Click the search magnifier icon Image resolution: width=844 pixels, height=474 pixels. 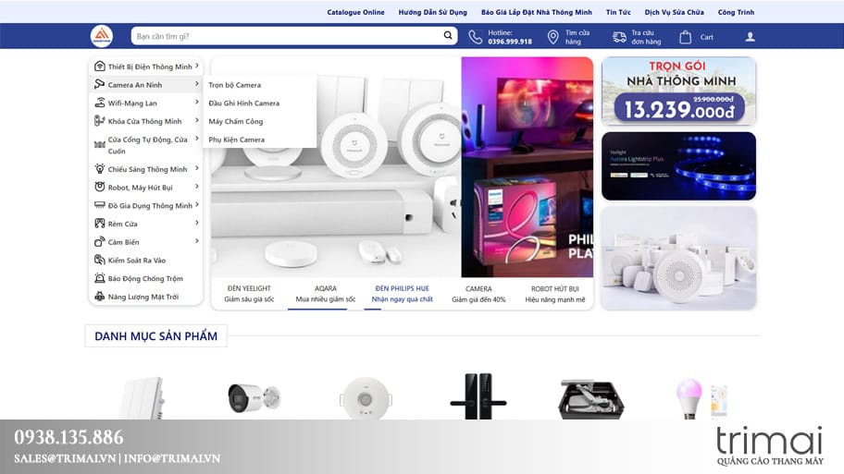pos(448,35)
